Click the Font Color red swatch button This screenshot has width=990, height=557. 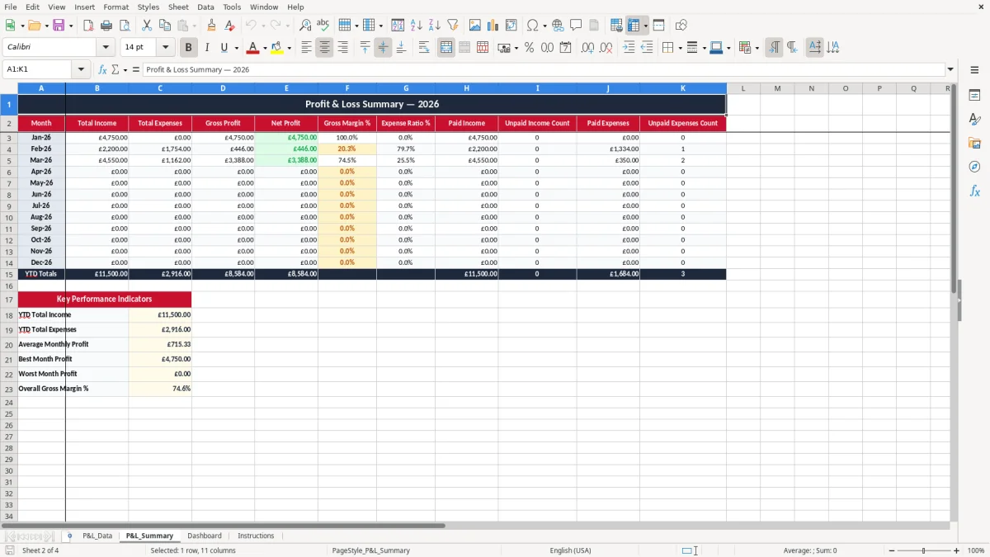[252, 48]
